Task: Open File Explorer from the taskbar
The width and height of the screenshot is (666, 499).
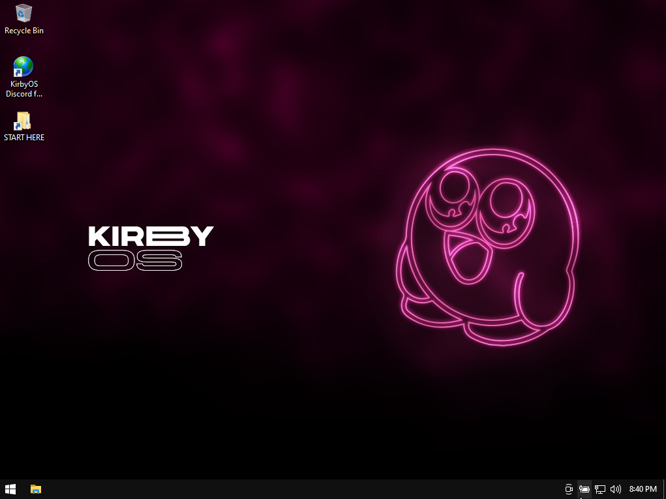Action: pyautogui.click(x=36, y=489)
